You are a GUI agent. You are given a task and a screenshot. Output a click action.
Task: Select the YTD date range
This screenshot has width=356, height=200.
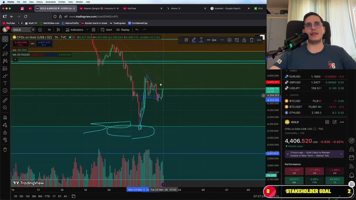tap(47, 196)
